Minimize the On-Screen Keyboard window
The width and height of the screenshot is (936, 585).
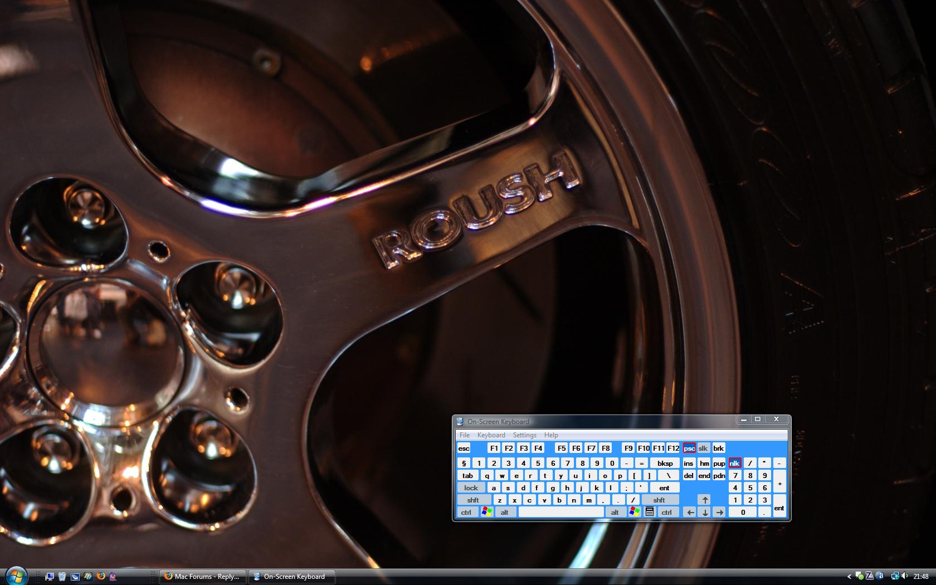743,419
